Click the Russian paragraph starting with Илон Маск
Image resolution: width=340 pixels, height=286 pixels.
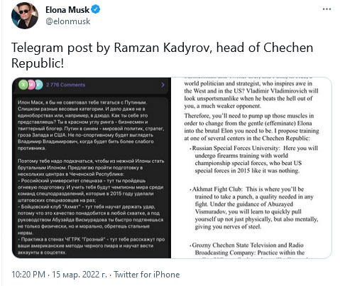click(91, 125)
